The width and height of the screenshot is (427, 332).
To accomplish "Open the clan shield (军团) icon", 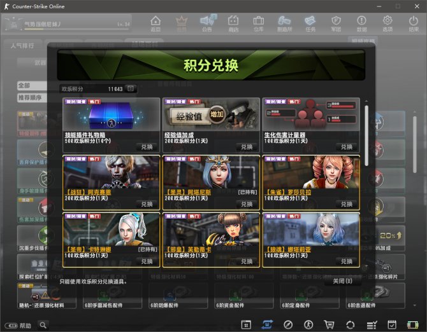I will click(336, 24).
